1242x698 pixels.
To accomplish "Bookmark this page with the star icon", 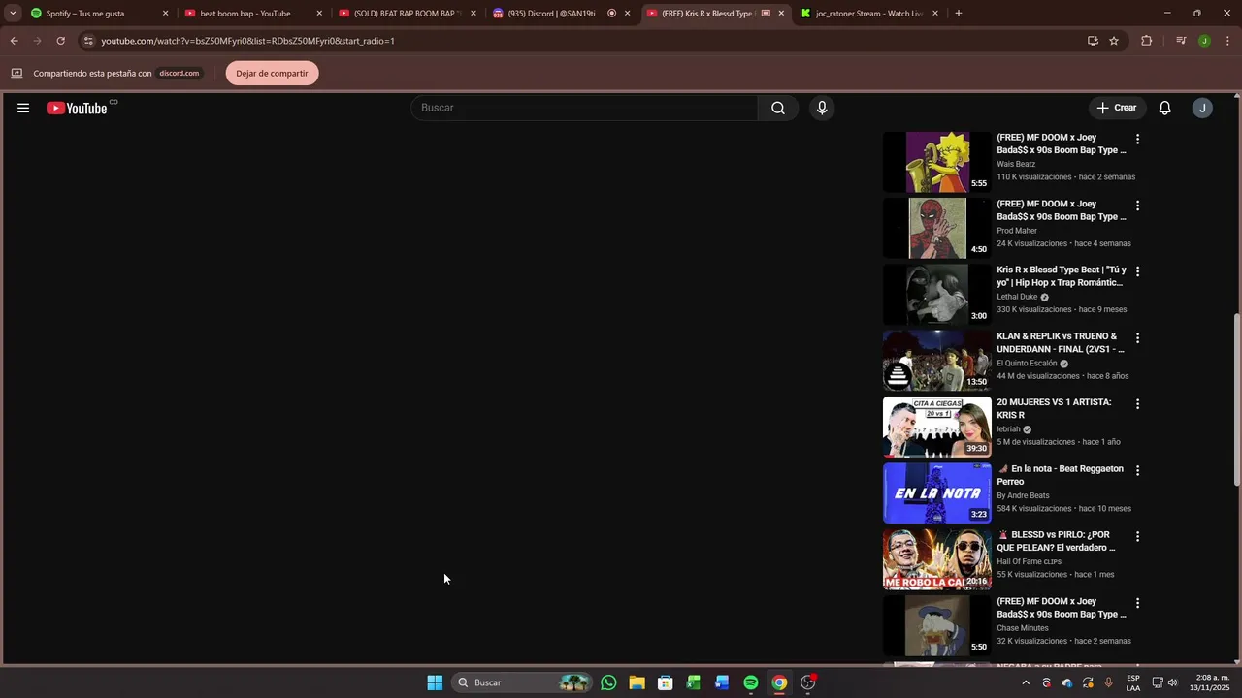I will (1114, 41).
